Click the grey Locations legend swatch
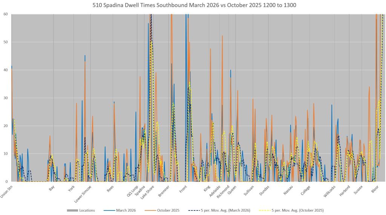 (72, 210)
